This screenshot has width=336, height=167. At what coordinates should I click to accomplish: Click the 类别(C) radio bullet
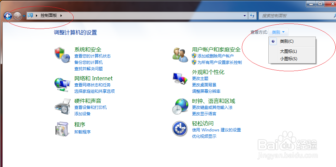273,42
